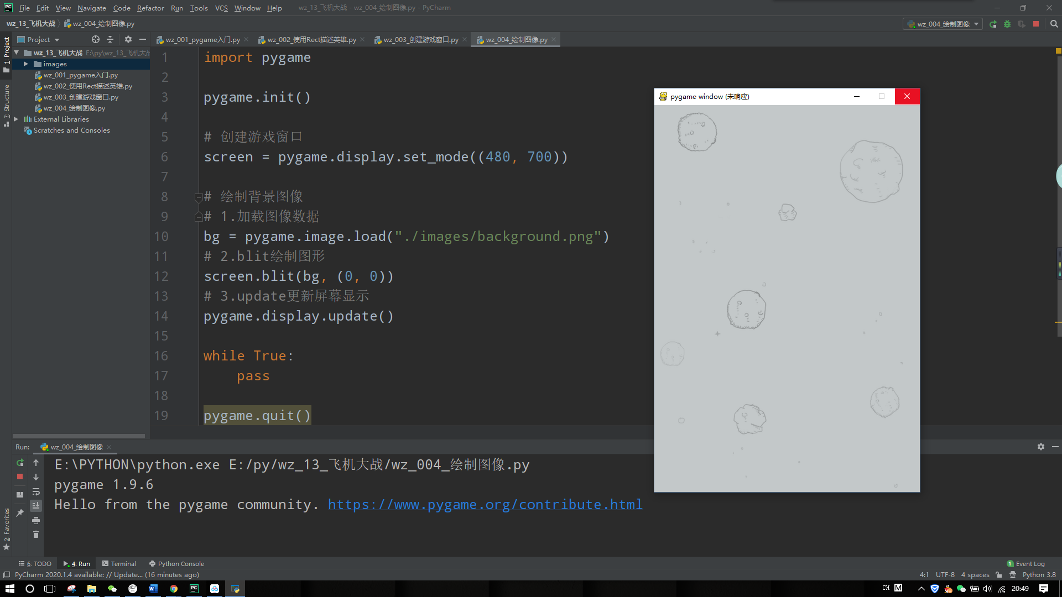Stop the running program from top toolbar
Viewport: 1062px width, 597px height.
[1036, 24]
